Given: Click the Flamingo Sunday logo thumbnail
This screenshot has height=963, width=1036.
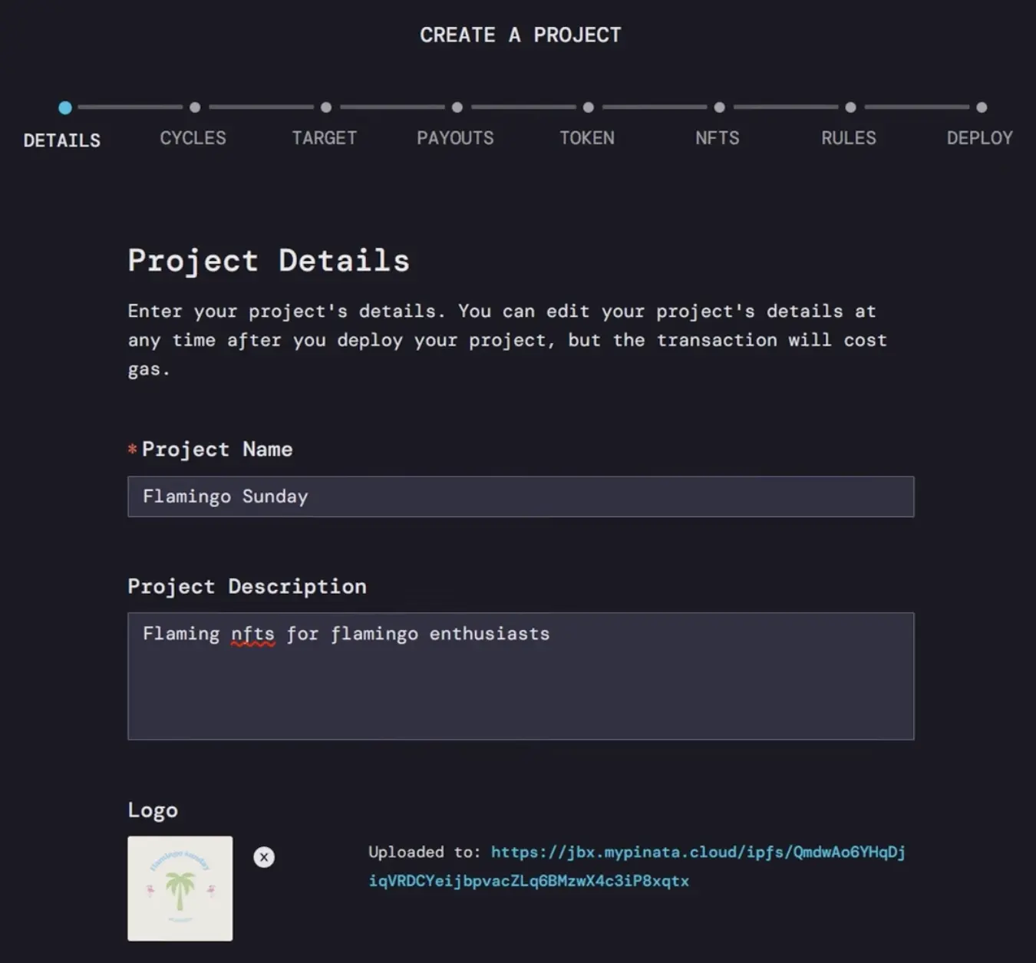Looking at the screenshot, I should (x=180, y=889).
